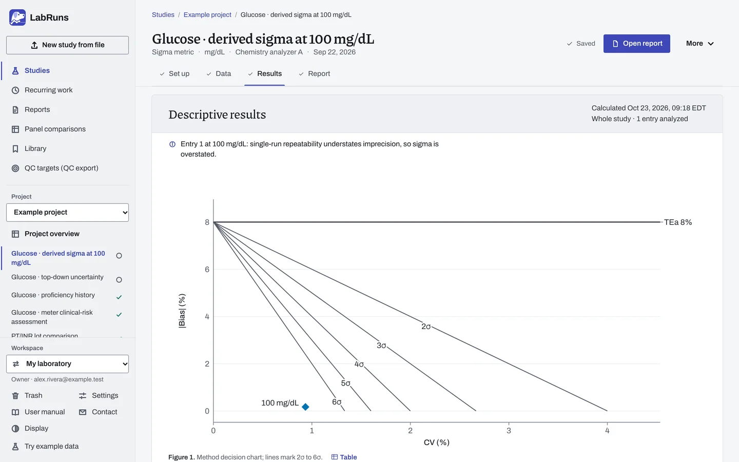Click New study from file button
This screenshot has height=462, width=739.
tap(67, 45)
